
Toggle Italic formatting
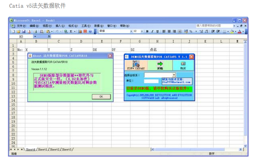[152, 31]
